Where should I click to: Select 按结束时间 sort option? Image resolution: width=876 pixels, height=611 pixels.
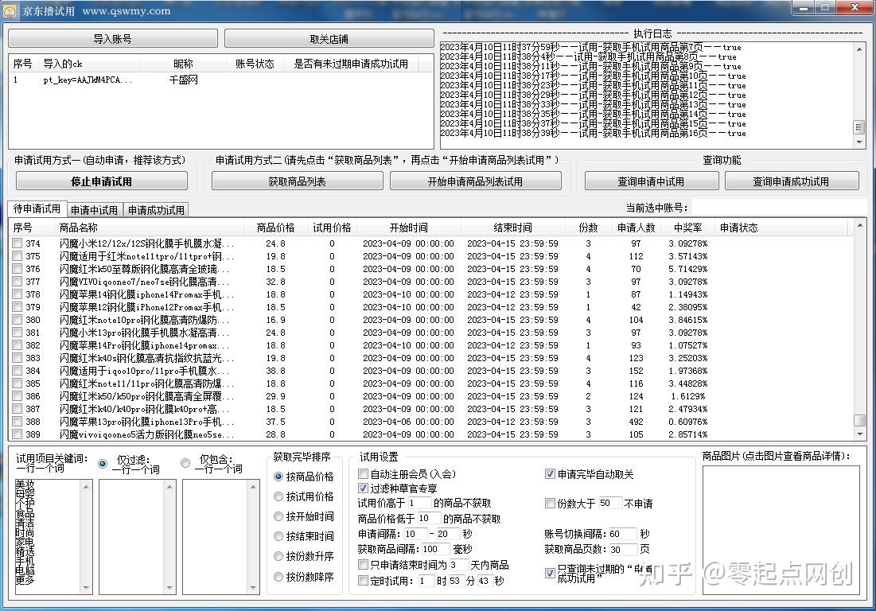click(x=278, y=536)
